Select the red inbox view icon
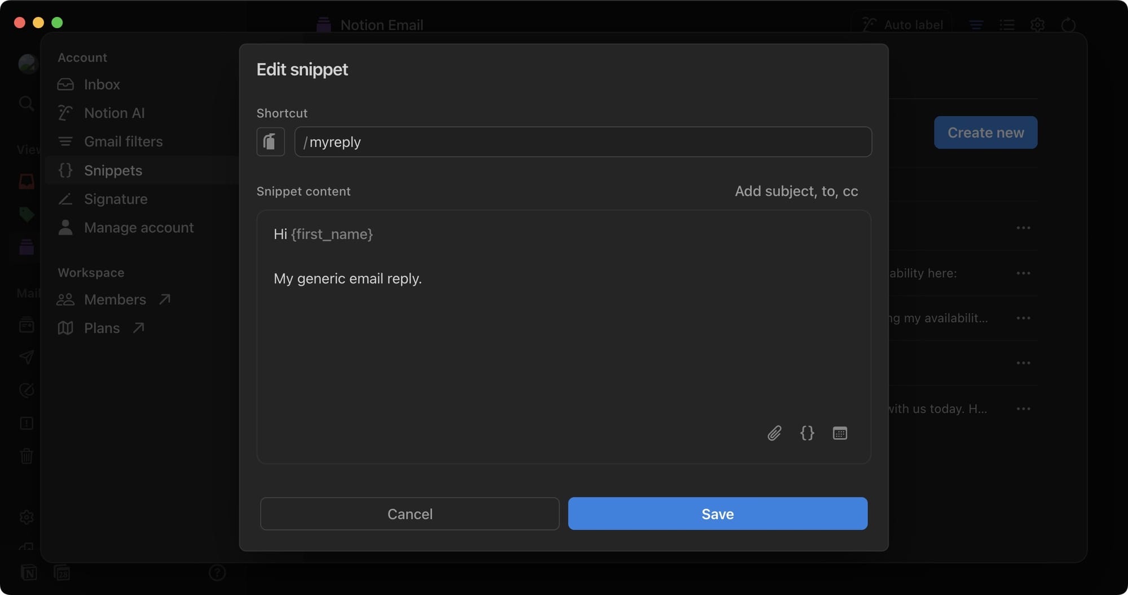1128x595 pixels. click(27, 181)
